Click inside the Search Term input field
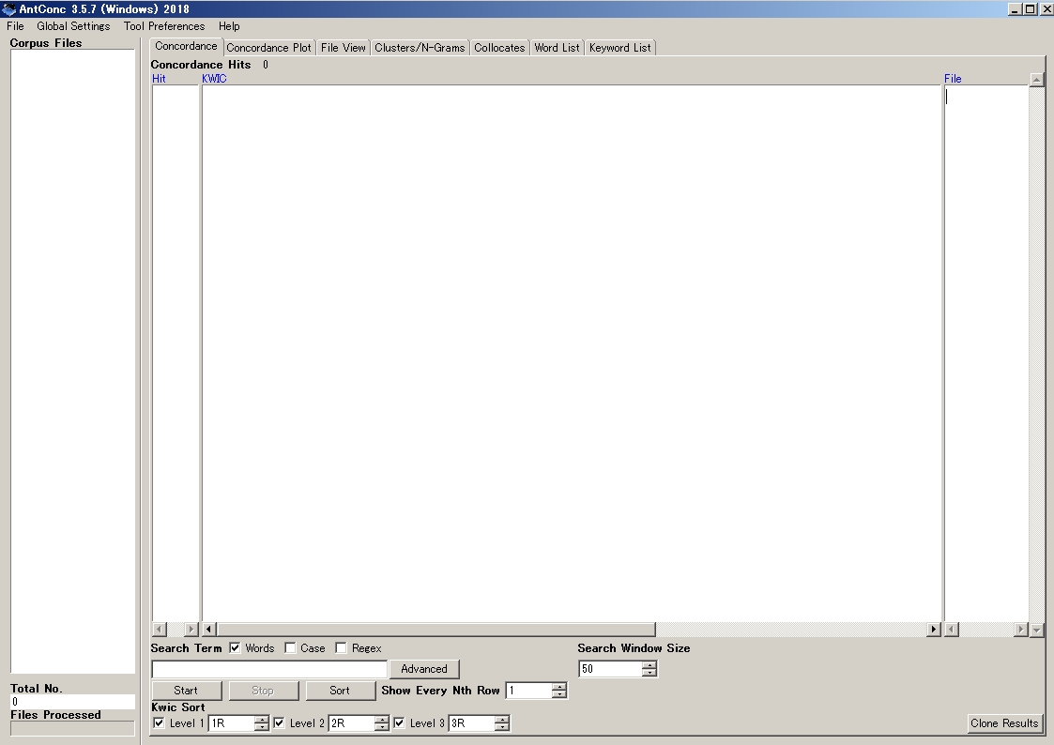The image size is (1054, 745). pyautogui.click(x=267, y=668)
